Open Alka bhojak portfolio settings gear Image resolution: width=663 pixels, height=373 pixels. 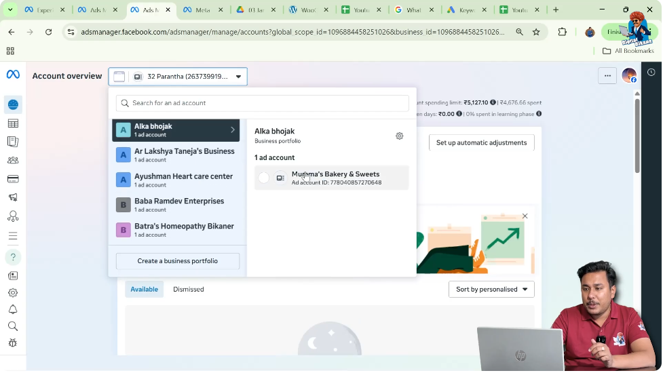(399, 136)
